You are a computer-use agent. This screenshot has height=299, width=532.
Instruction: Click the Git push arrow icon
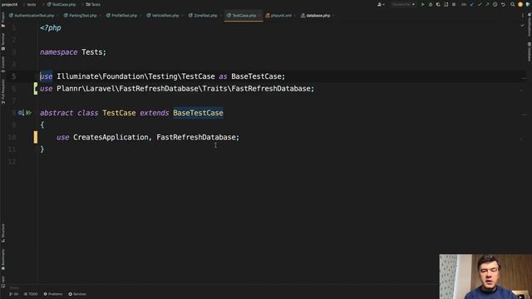[487, 4]
